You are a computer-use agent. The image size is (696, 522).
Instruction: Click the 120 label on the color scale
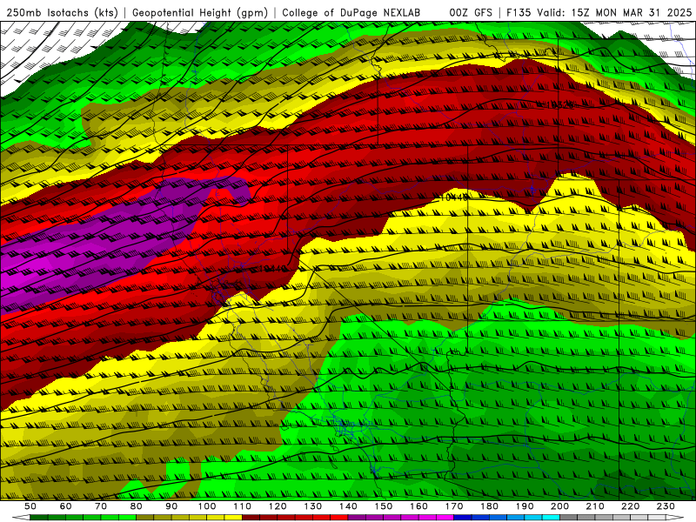[x=278, y=506]
